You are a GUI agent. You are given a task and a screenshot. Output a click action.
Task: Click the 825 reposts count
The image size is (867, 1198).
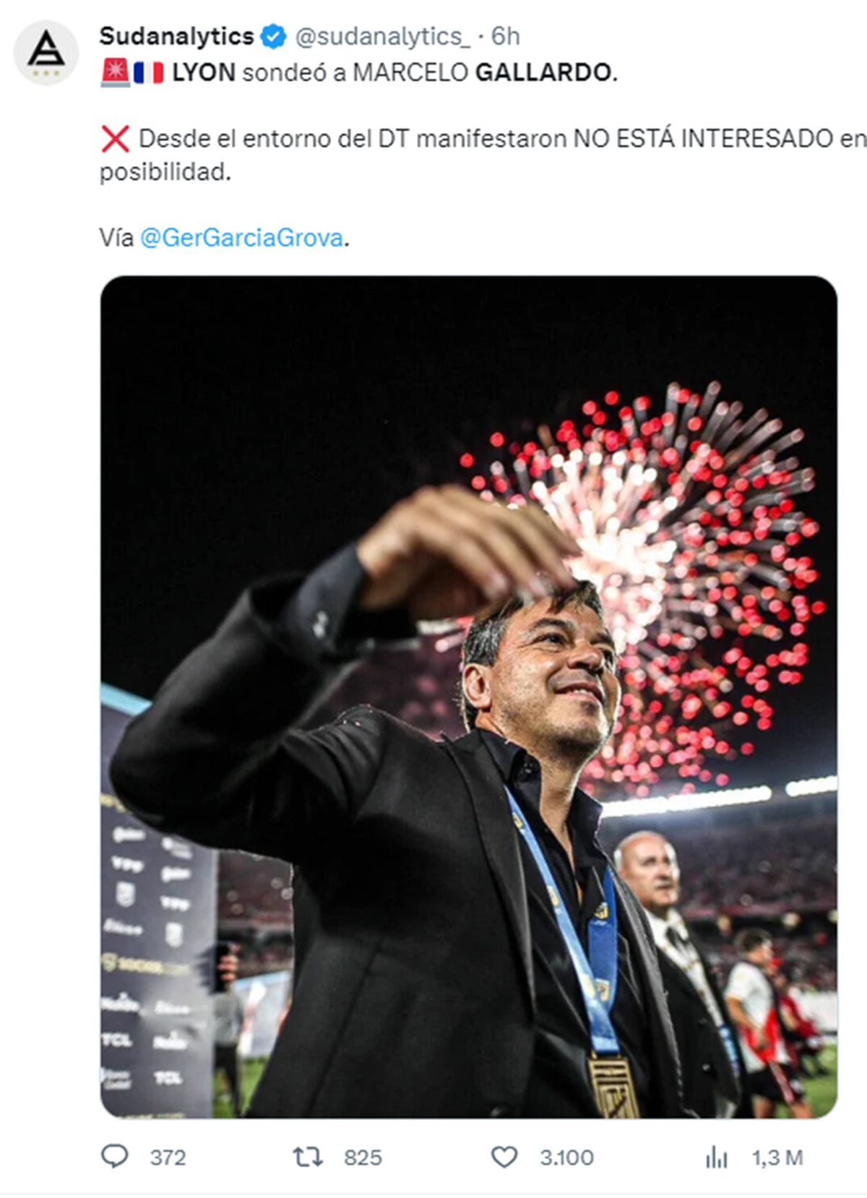coord(362,1158)
